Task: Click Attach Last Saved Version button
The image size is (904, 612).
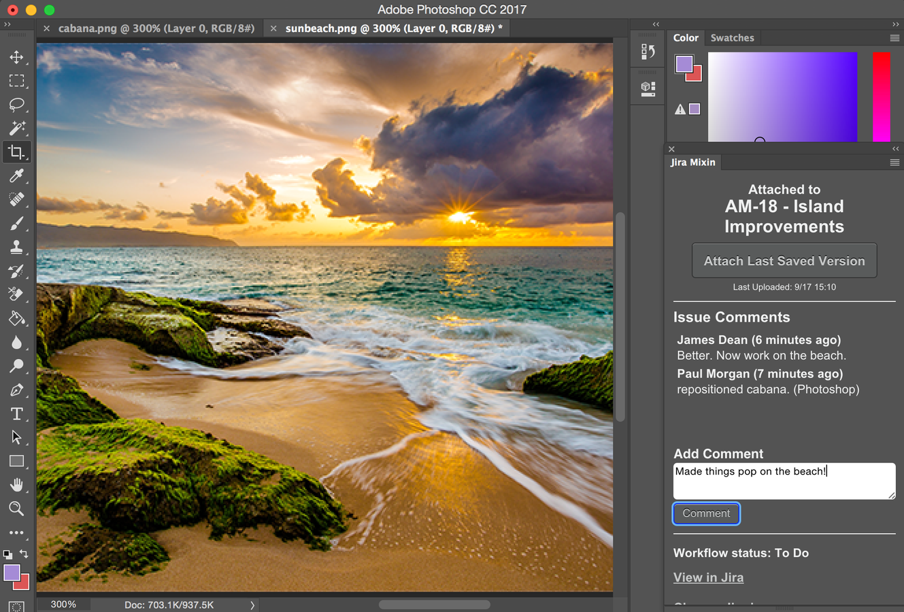Action: pyautogui.click(x=784, y=261)
